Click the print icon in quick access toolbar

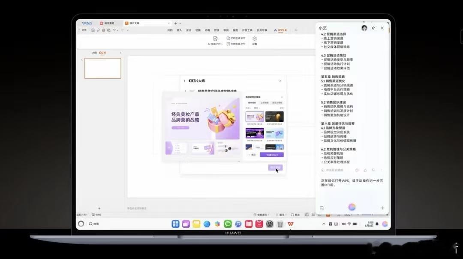point(103,30)
